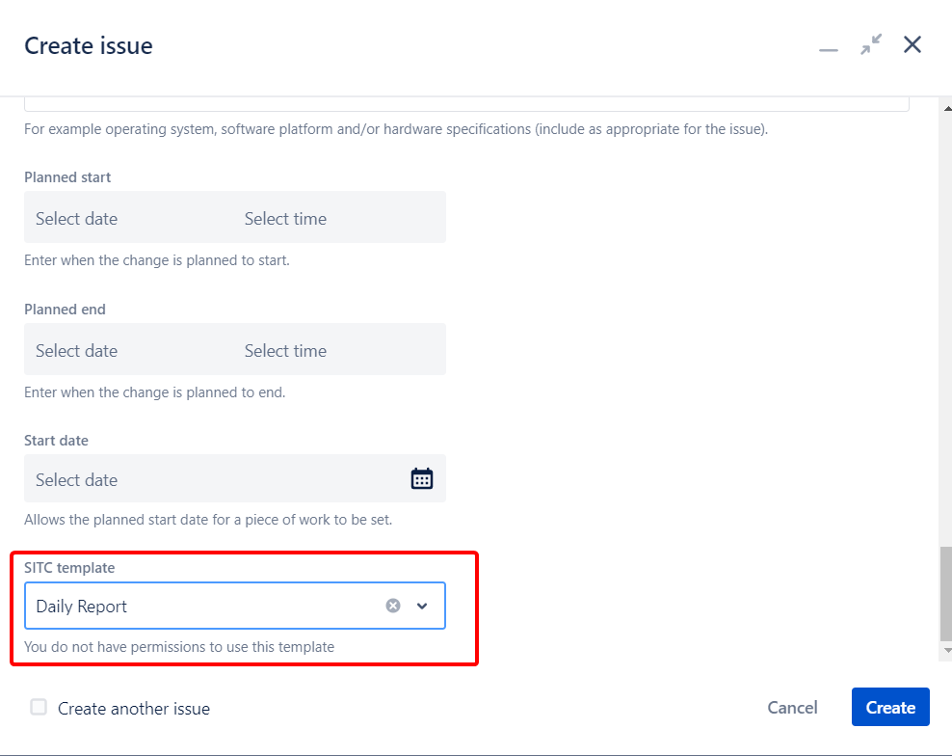Viewport: 952px width, 756px height.
Task: Focus the Start date input field
Action: click(x=212, y=479)
